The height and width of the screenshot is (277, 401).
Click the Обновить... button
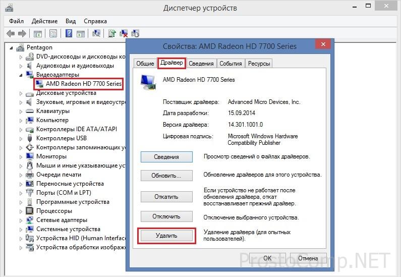click(x=166, y=176)
